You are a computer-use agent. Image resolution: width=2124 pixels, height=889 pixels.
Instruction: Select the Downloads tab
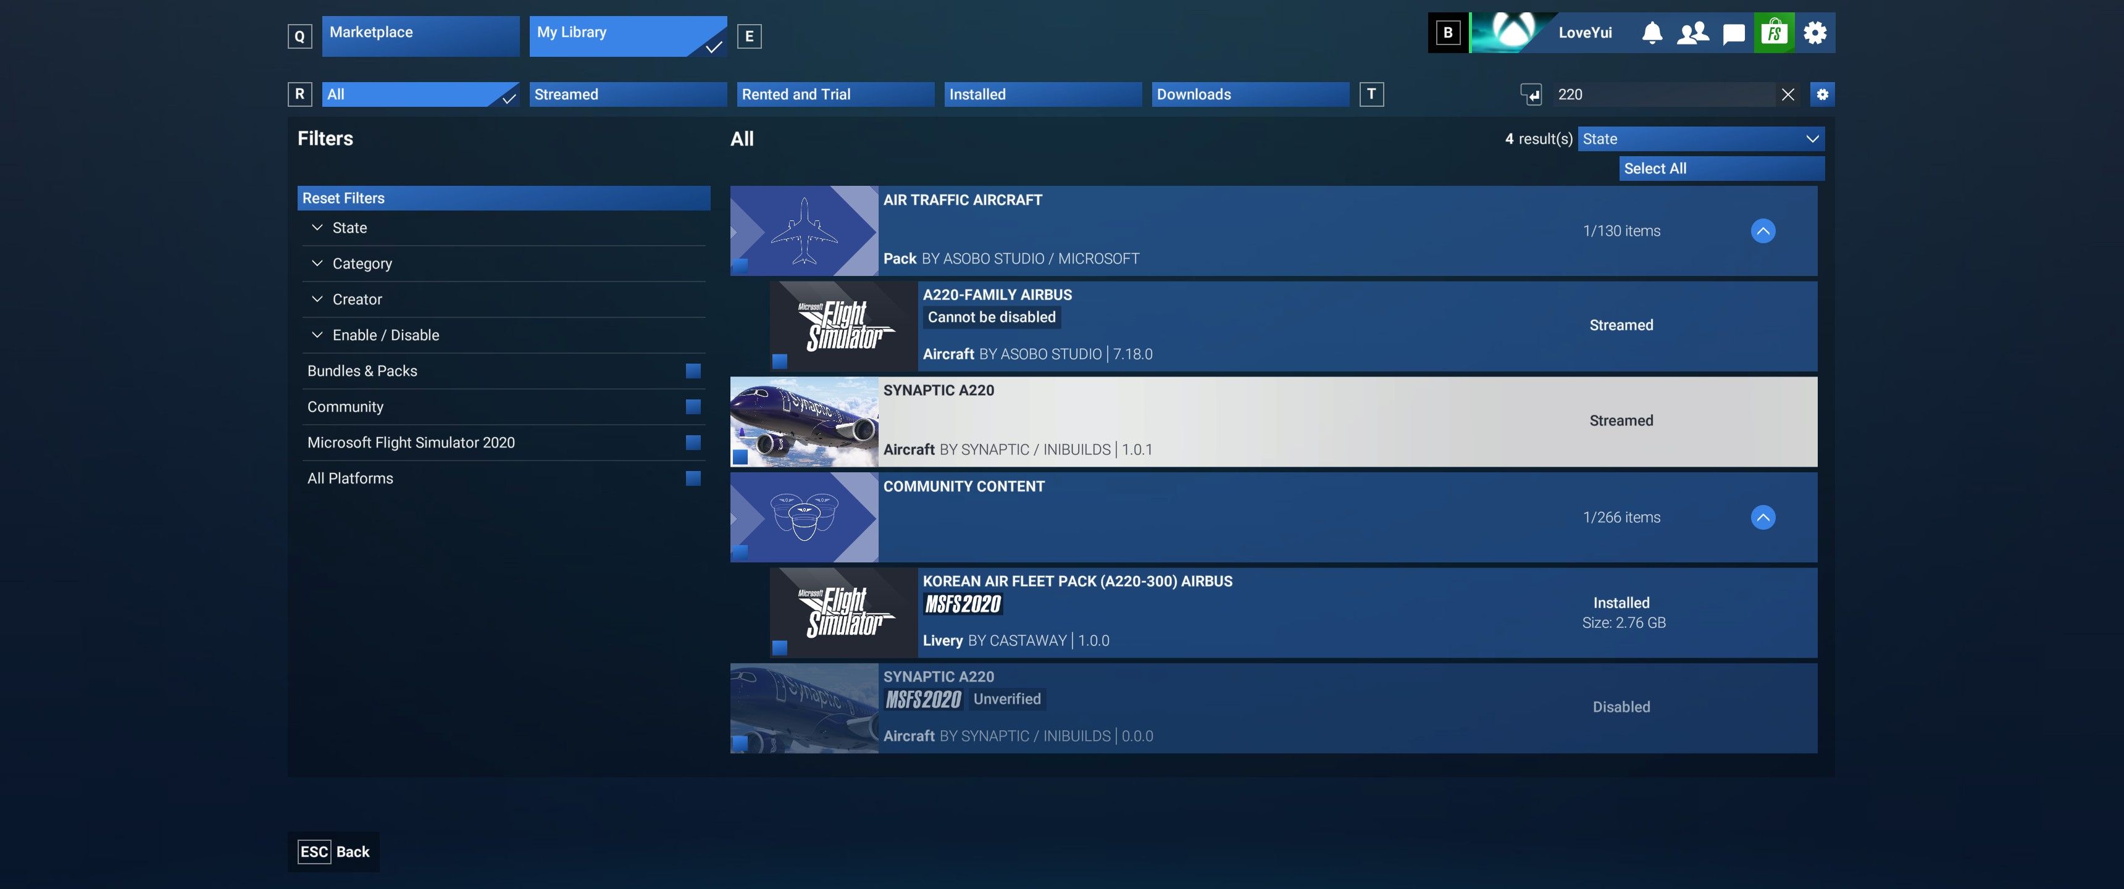click(x=1251, y=94)
